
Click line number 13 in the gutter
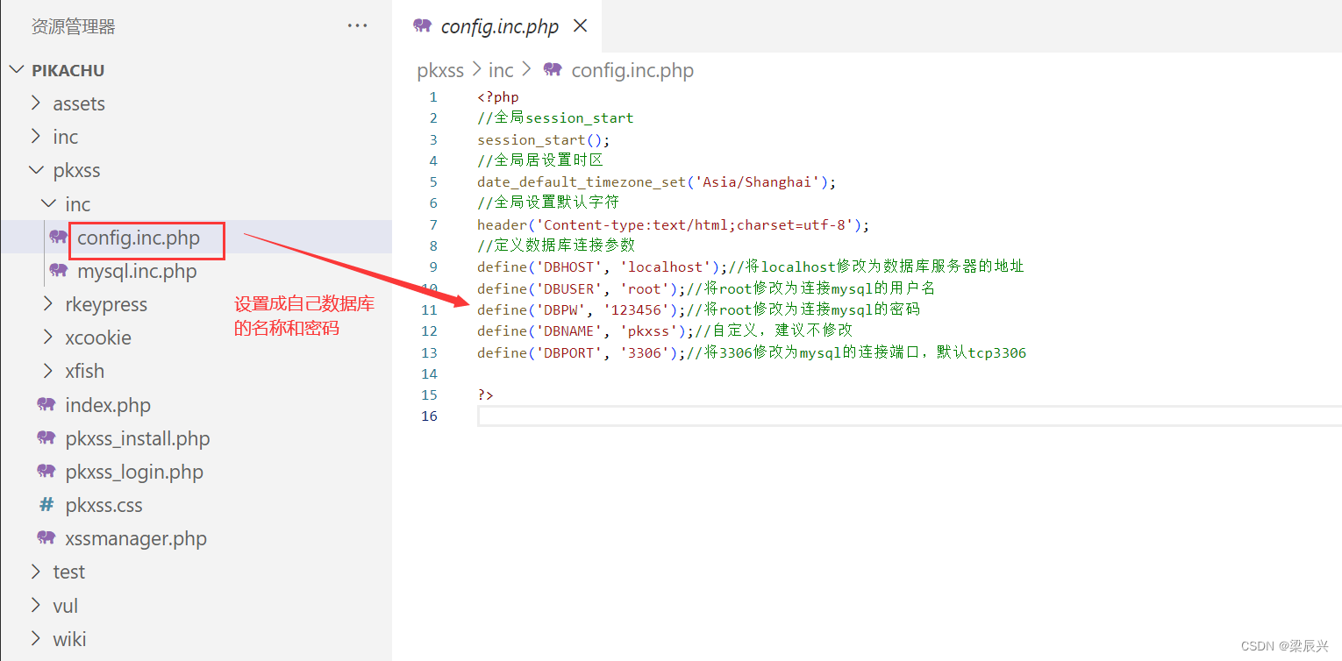[x=429, y=352]
